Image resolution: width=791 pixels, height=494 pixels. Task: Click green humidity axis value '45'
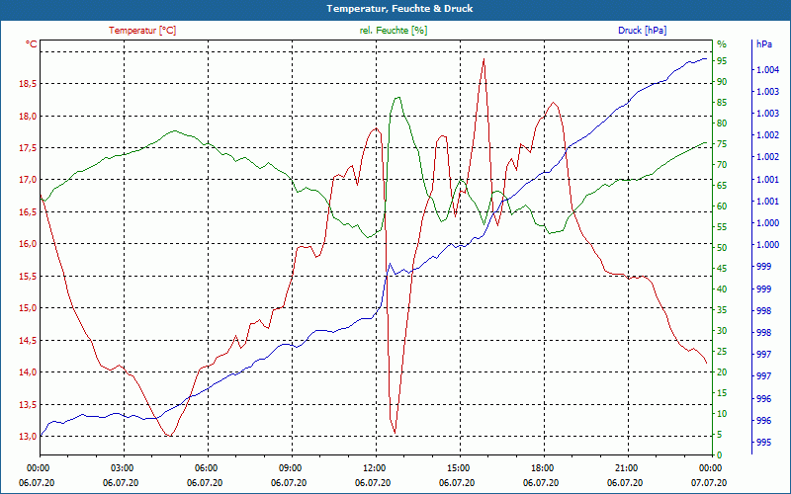point(722,269)
